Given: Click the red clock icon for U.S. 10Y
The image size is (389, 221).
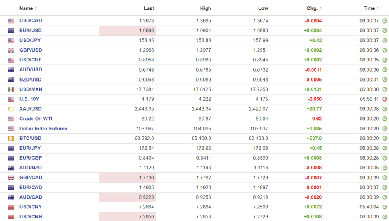Looking at the screenshot, I should coord(384,99).
